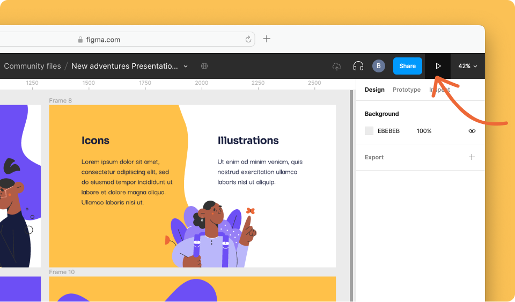Click the 2000 mark on the ruler
Screen dimensions: 515x302
pos(201,83)
